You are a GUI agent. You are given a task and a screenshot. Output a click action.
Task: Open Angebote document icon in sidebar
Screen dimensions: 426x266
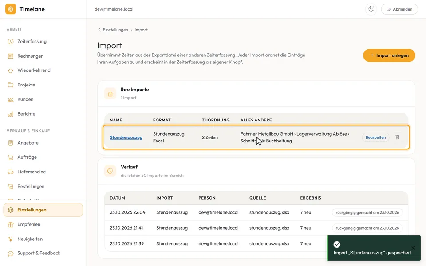pyautogui.click(x=11, y=143)
